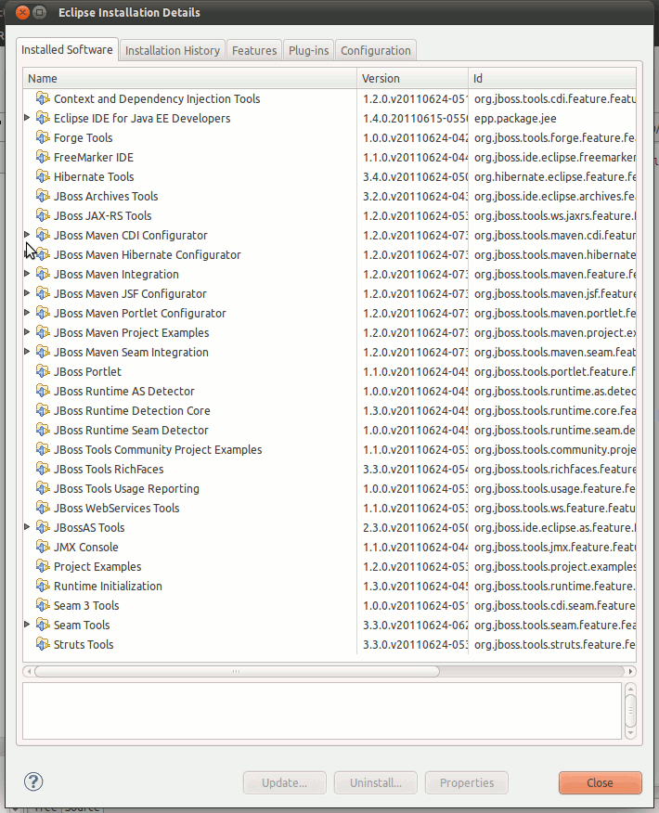Switch to the Installation History tab
Screen dimensions: 659x813
[173, 50]
